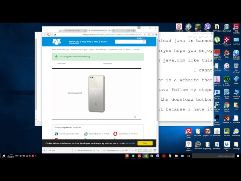Switch to the Oracle.com Outage tab

75,31
